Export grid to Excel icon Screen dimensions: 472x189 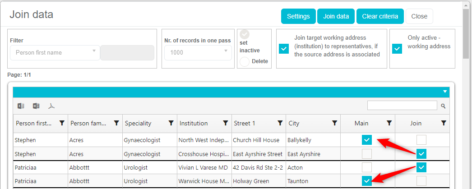coord(21,106)
